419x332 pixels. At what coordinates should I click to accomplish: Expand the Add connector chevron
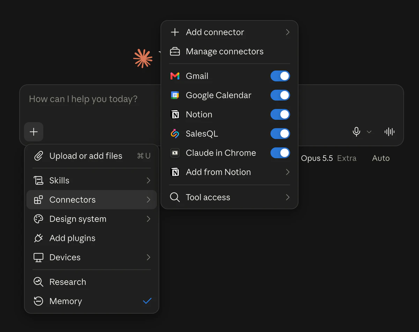[288, 32]
